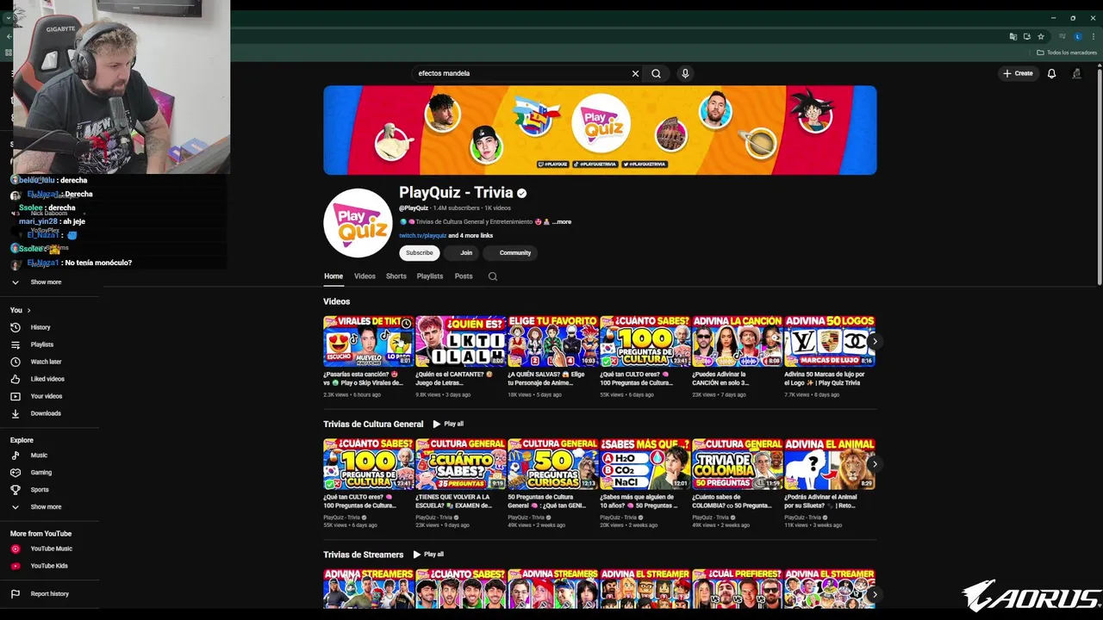Click the install app icon
Viewport: 1103px width, 620px height.
pos(1027,36)
